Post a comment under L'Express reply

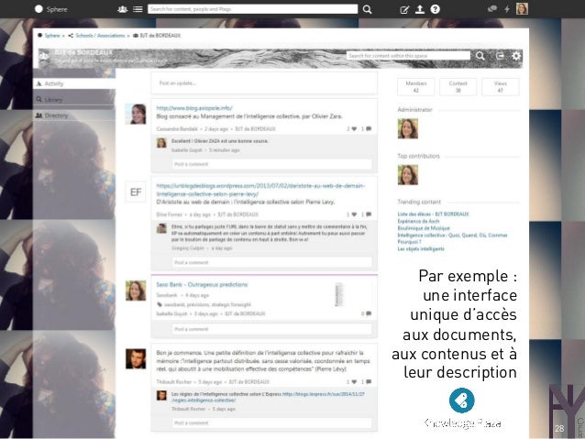272,423
